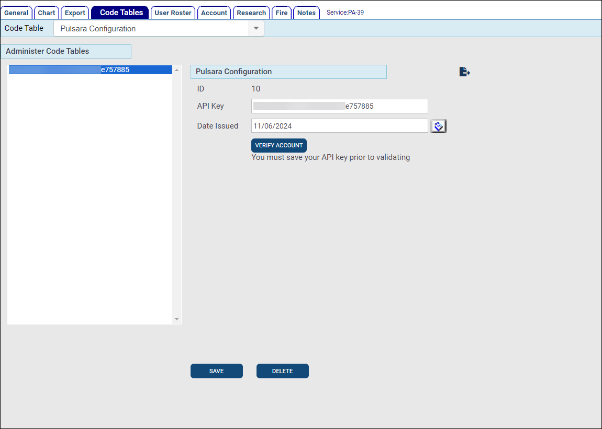Image resolution: width=602 pixels, height=429 pixels.
Task: Open the Chart tab
Action: [x=47, y=13]
